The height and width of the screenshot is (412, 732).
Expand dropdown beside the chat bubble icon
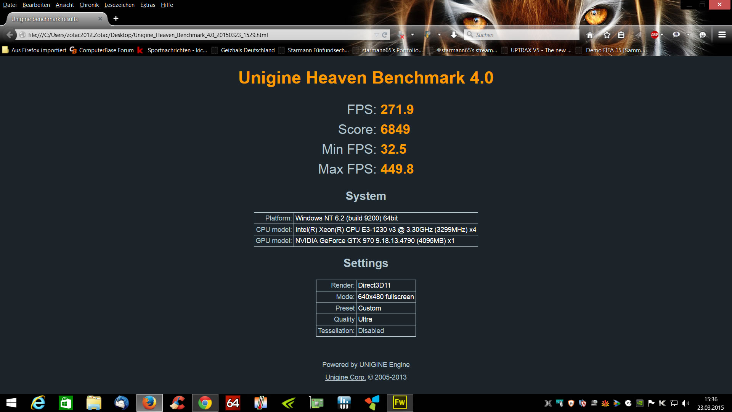(x=688, y=35)
